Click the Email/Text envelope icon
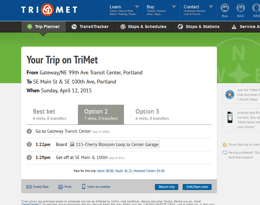260x205 pixels. (29, 187)
